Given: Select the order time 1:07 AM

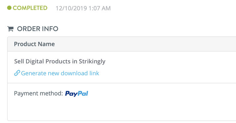Looking at the screenshot, I should tap(100, 8).
